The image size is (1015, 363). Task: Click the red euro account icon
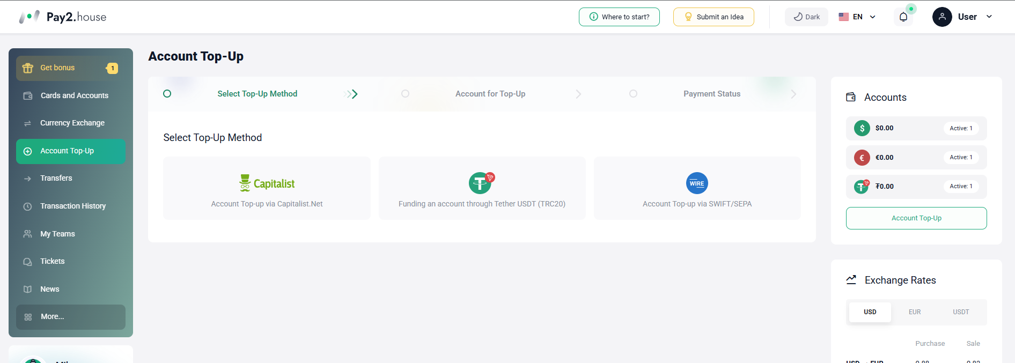862,158
